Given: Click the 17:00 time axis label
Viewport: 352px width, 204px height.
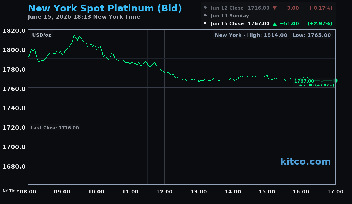Looking at the screenshot, I should [335, 192].
